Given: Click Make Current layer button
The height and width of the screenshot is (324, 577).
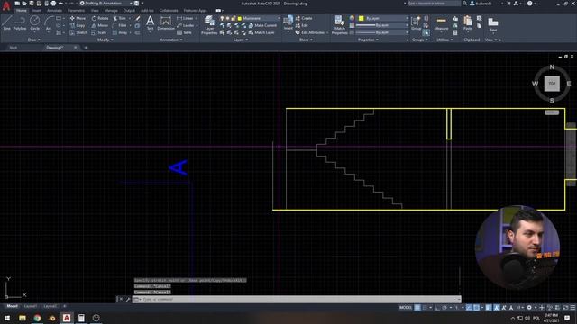Looking at the screenshot, I should tap(262, 25).
